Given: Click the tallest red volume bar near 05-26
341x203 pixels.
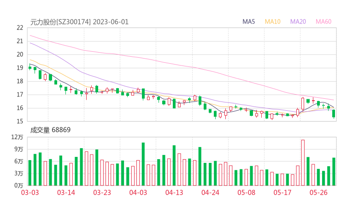Looking at the screenshot, I should click(303, 163).
